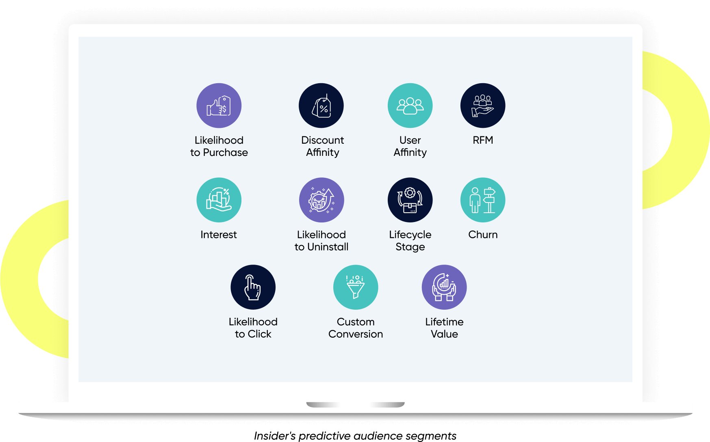Viewport: 710px width, 442px height.
Task: Select the Churn signpost icon
Action: point(482,200)
